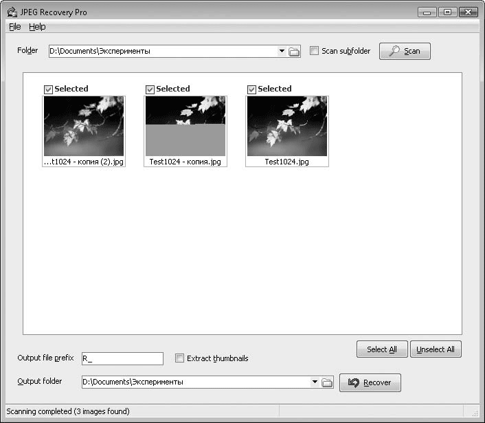Choose the Test1024 - копия (2).jpg thumbnail
Viewport: 485px width, 423px height.
pyautogui.click(x=84, y=126)
